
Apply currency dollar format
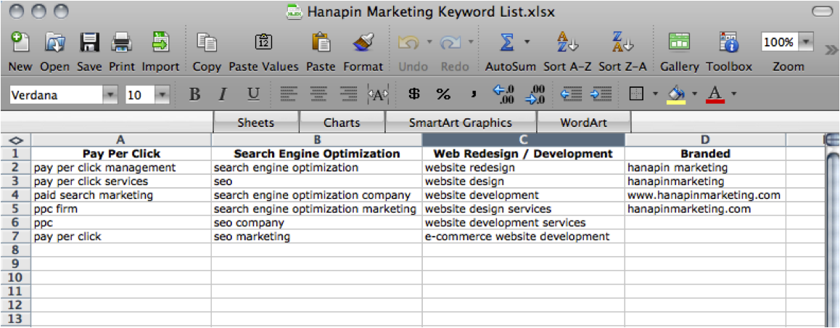[414, 95]
